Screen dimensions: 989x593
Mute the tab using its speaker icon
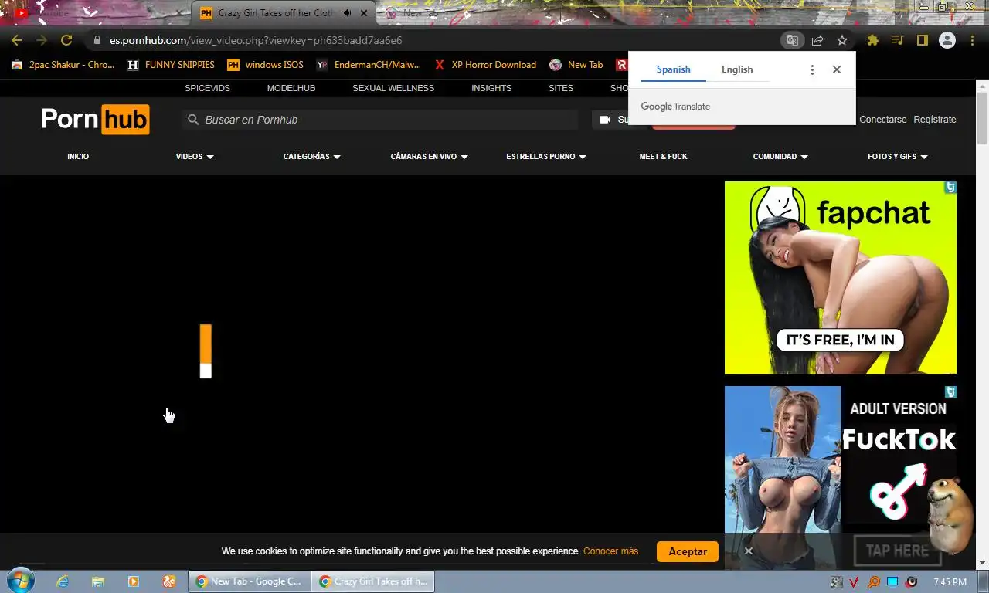(348, 13)
